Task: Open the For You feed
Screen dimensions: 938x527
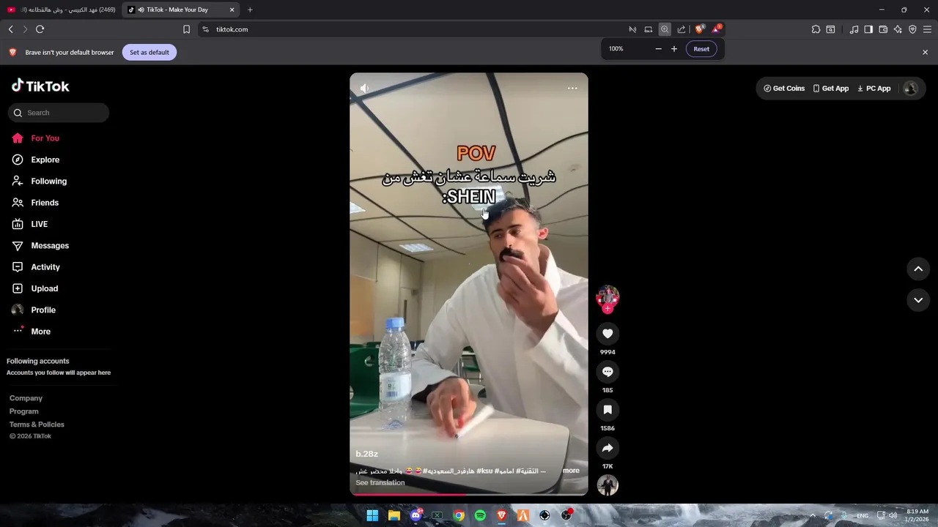Action: click(x=45, y=138)
